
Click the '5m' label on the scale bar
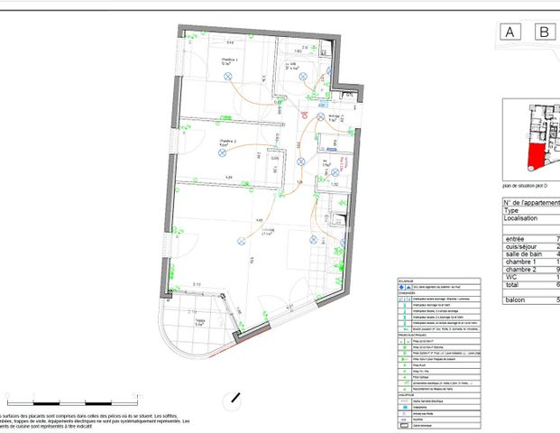(137, 396)
